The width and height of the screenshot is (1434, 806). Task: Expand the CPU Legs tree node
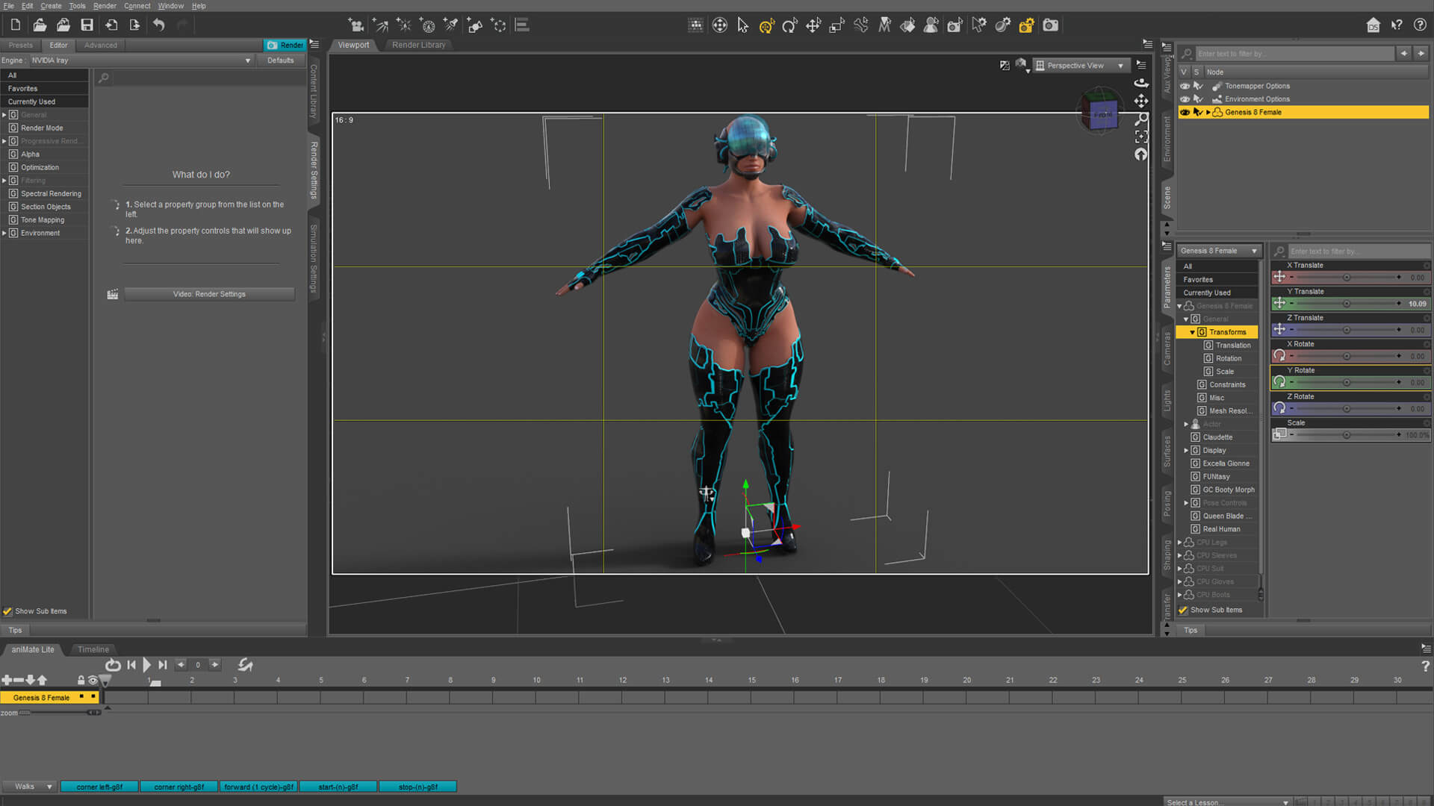coord(1179,543)
